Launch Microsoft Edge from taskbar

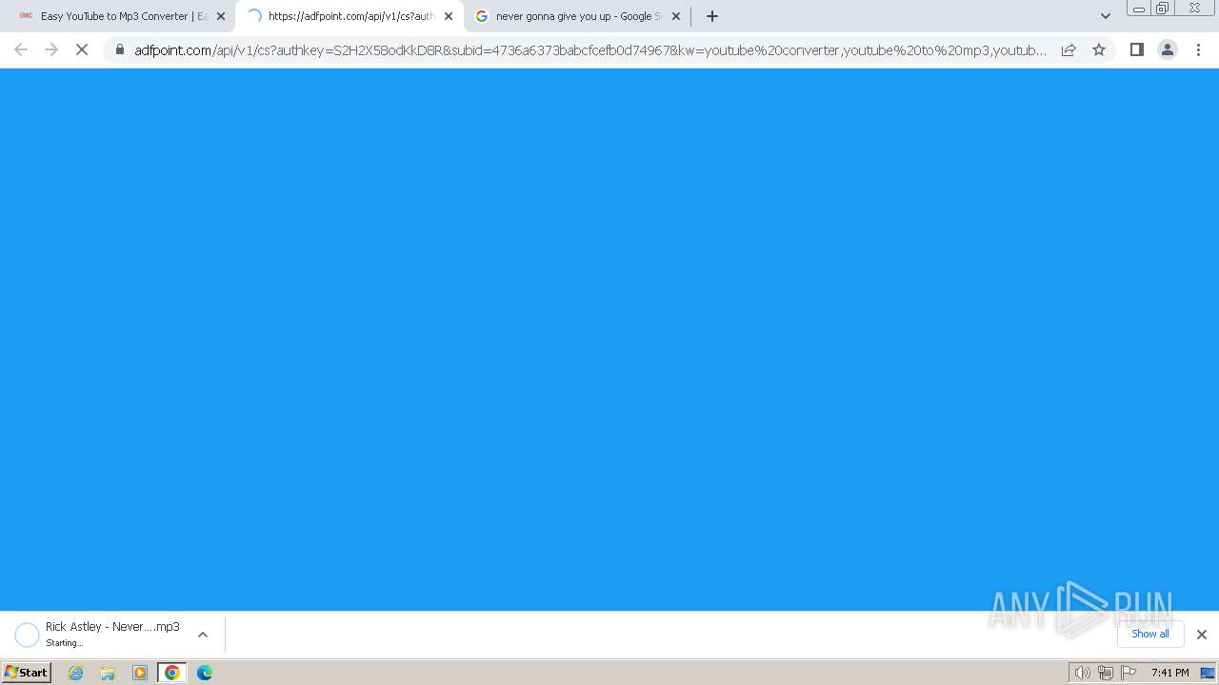(x=205, y=673)
